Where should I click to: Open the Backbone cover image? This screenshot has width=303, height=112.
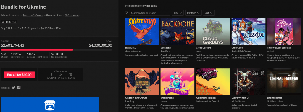[178, 32]
